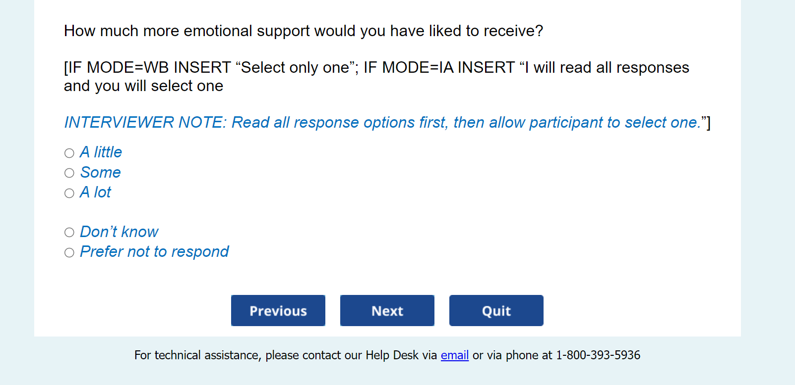The height and width of the screenshot is (385, 795).
Task: Click the 'Prefer not to respond' label text
Action: point(154,251)
